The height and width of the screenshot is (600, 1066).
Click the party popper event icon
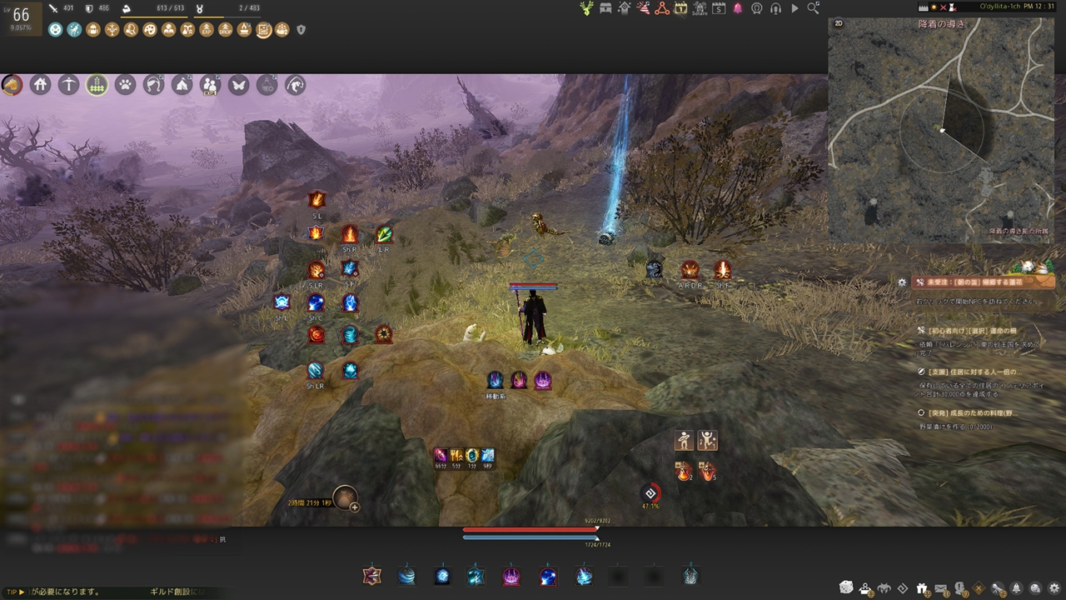coord(643,8)
